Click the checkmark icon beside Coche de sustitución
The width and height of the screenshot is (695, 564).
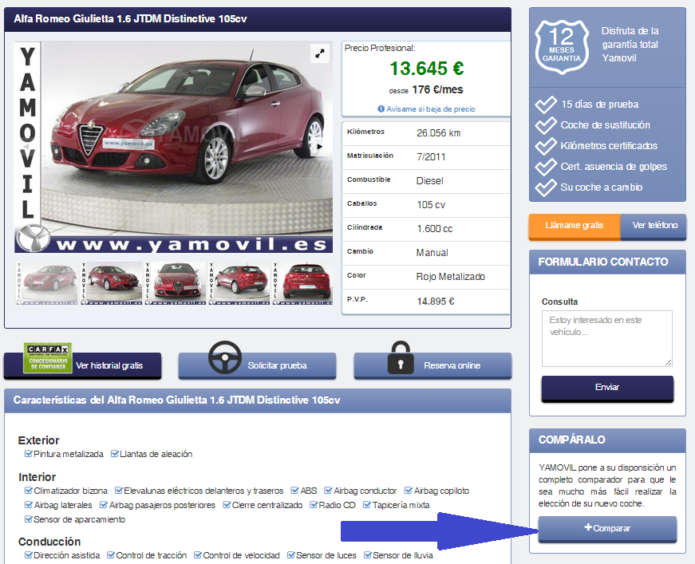pos(547,125)
